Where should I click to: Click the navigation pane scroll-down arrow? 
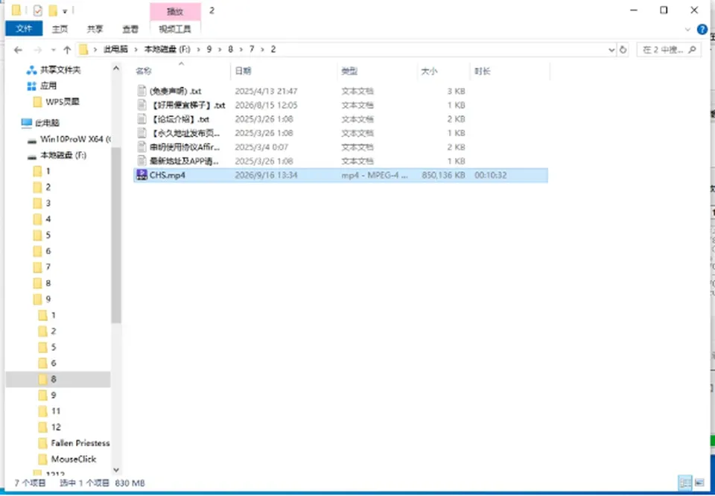pos(116,469)
